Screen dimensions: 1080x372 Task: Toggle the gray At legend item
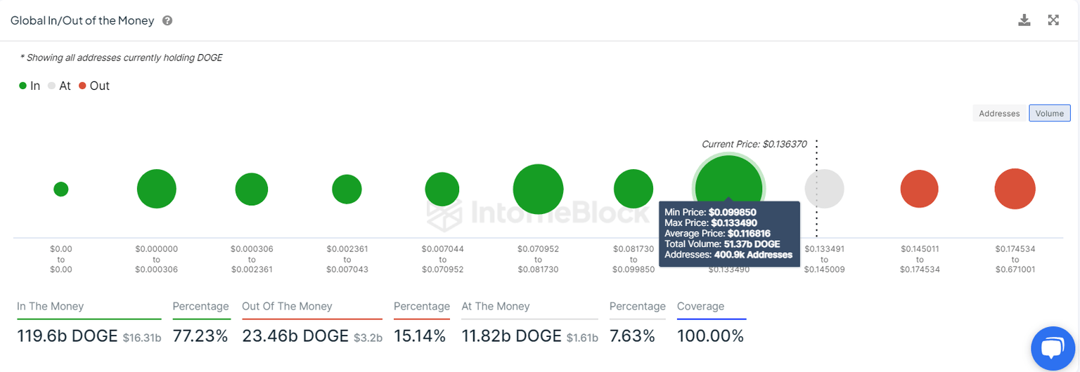(x=60, y=86)
